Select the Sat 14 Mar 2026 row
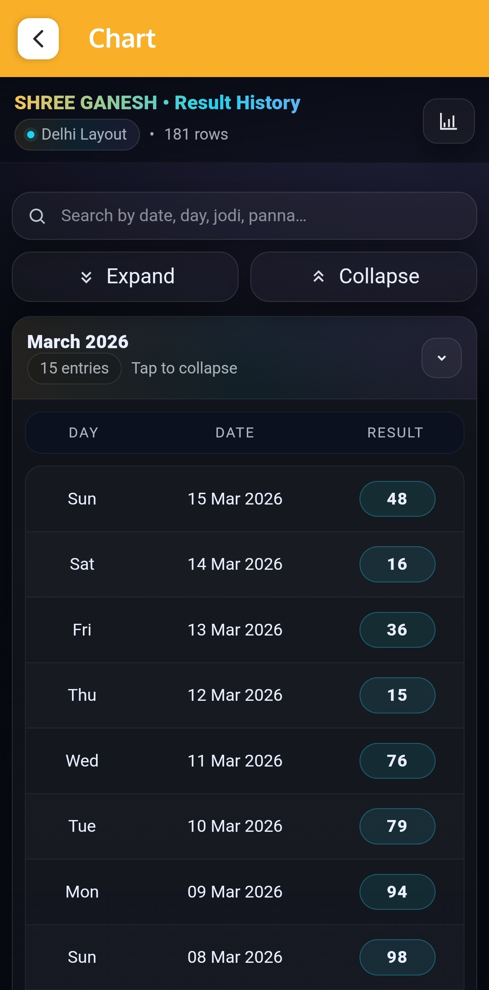The width and height of the screenshot is (489, 990). click(235, 564)
